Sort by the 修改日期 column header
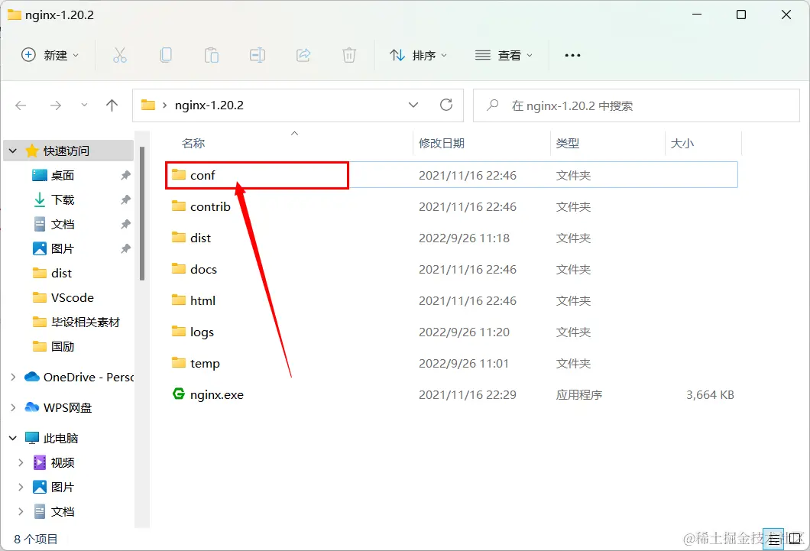The height and width of the screenshot is (551, 810). [442, 144]
